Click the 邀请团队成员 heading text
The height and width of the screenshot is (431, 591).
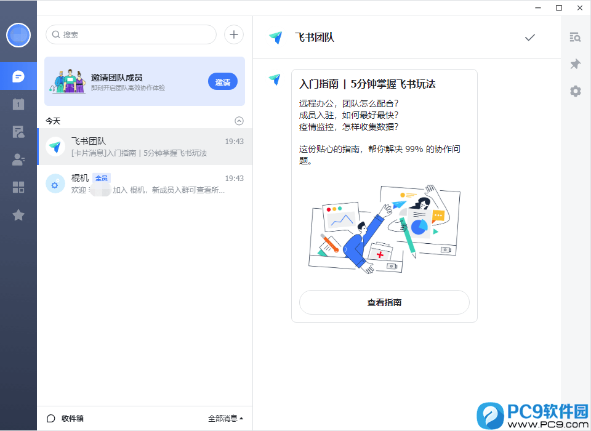[x=116, y=78]
